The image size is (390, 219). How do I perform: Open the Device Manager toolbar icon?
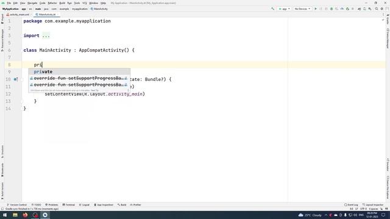[364, 9]
